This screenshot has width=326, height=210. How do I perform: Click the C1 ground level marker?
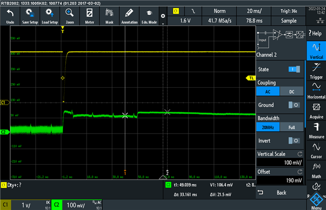coord(5,102)
